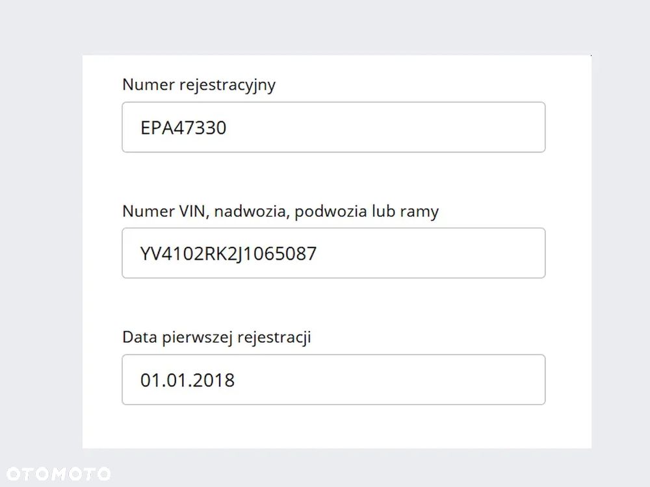Click on the 01.01.2018 date text

tap(187, 380)
